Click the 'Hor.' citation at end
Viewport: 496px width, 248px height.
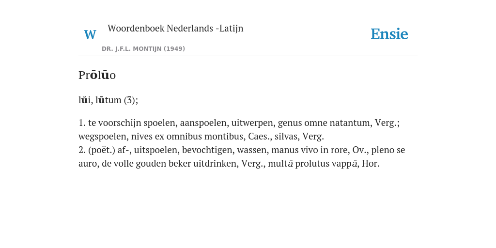tap(371, 164)
